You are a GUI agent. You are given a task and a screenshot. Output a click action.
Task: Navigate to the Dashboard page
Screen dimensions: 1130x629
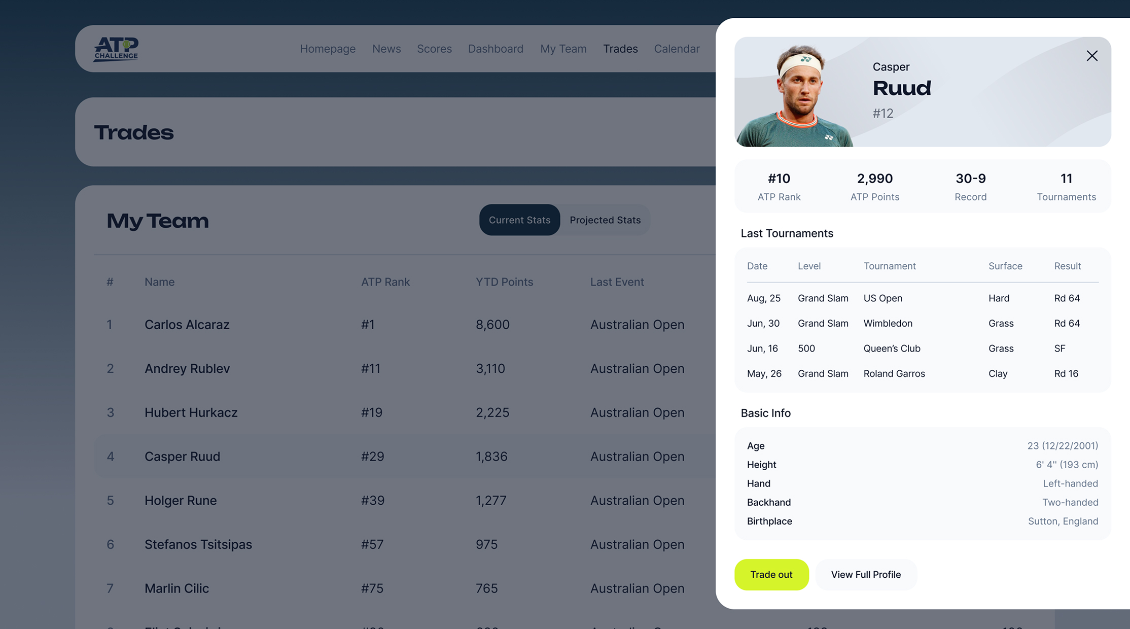pyautogui.click(x=496, y=49)
